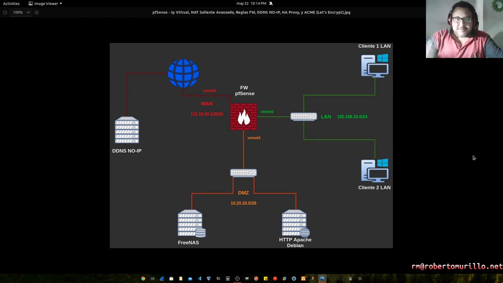Click the green 'LAN' label
This screenshot has height=283, width=503.
326,117
